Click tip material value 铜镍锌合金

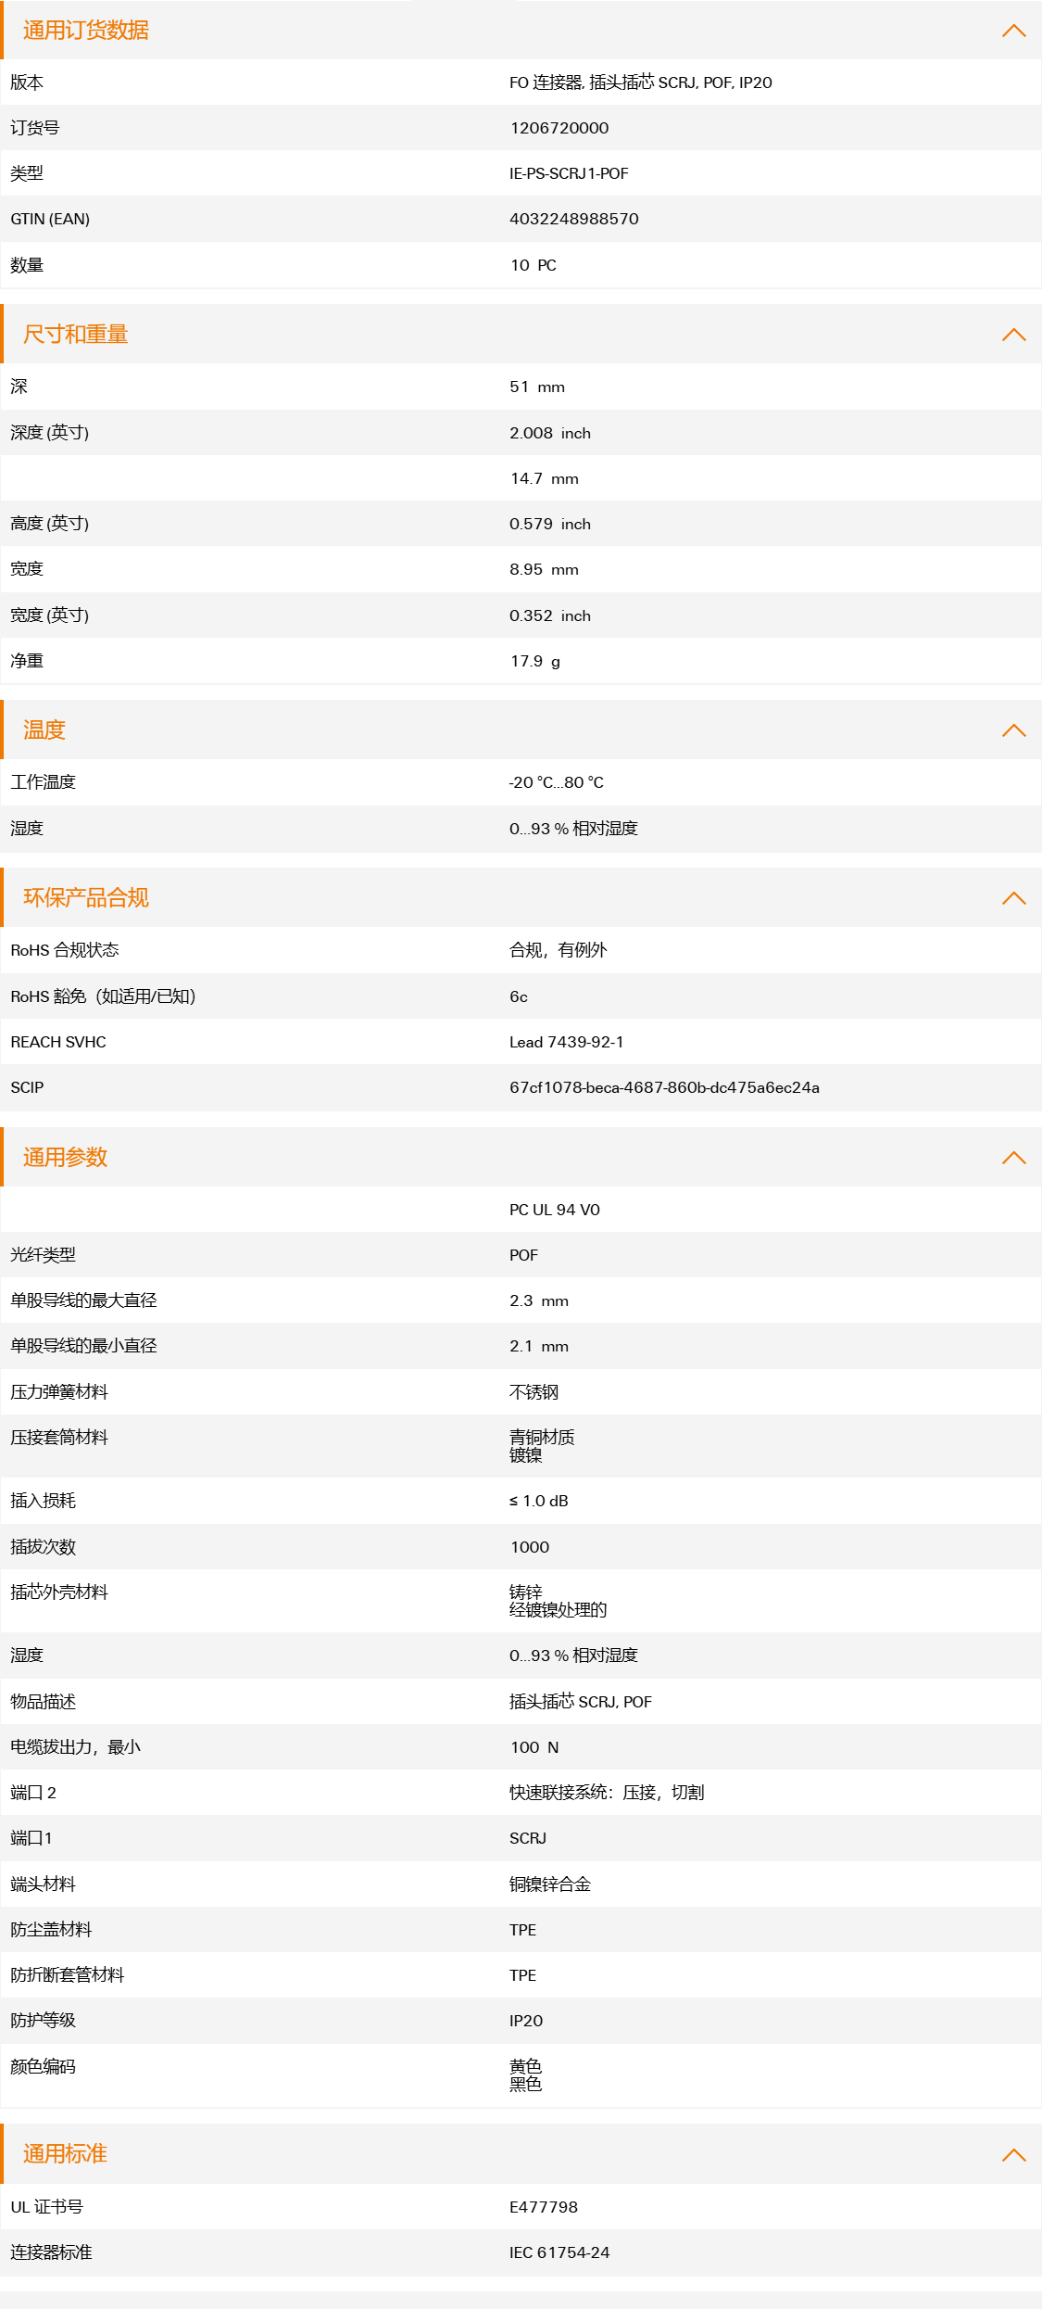click(550, 1884)
